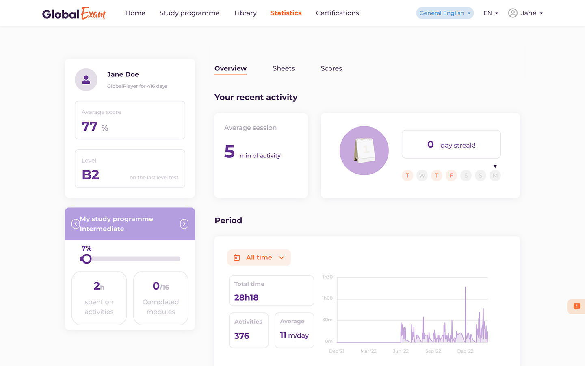Select the Monday streak day circle
The width and height of the screenshot is (585, 366).
tap(495, 176)
